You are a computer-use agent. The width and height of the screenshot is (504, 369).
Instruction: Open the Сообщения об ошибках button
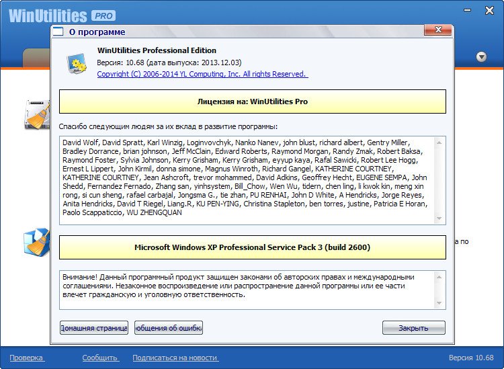tap(169, 328)
